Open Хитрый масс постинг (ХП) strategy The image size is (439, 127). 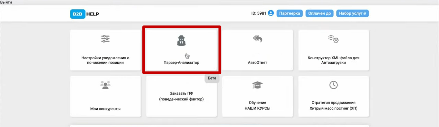tap(334, 108)
